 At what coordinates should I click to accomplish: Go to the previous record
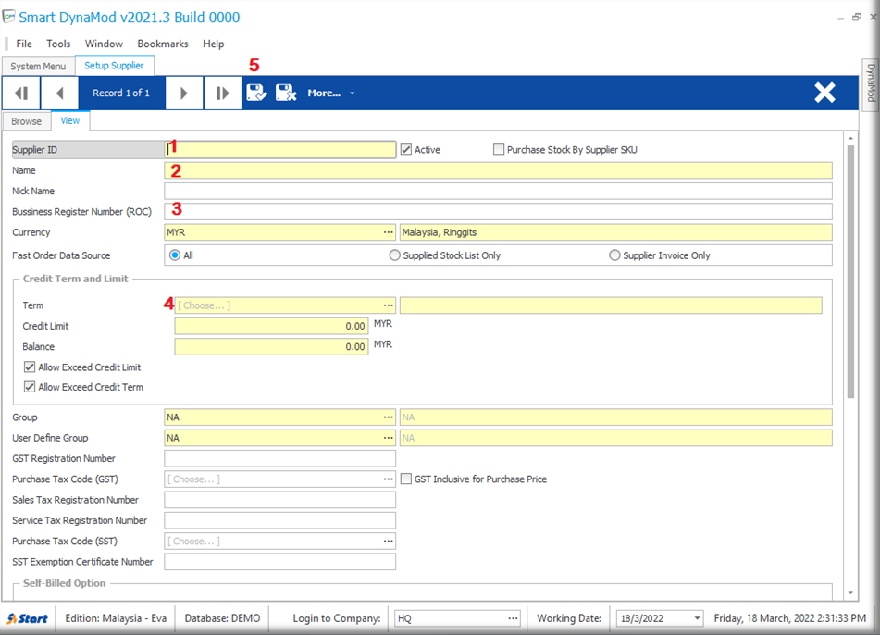pos(60,93)
